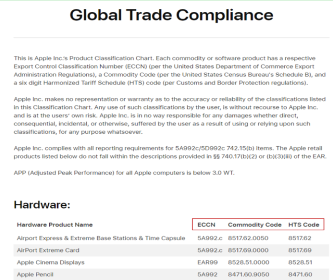Click commodity code 8528.51.0000
333x280 pixels.
[x=248, y=262]
